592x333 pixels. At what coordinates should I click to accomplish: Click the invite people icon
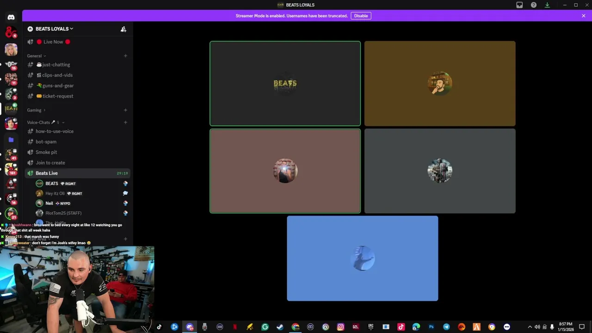(123, 29)
